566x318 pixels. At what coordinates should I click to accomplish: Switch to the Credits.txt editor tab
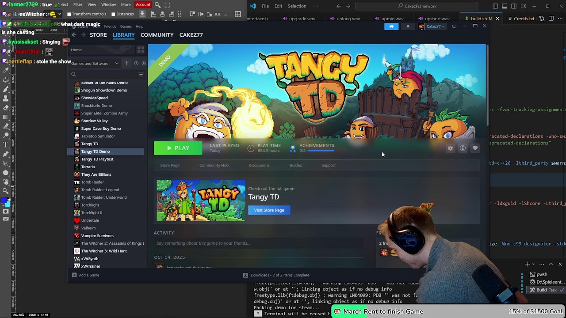tap(524, 19)
